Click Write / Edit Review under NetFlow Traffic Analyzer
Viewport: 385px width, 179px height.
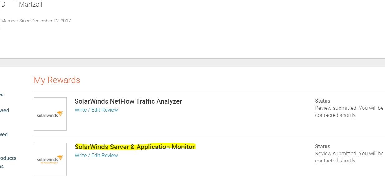[96, 110]
